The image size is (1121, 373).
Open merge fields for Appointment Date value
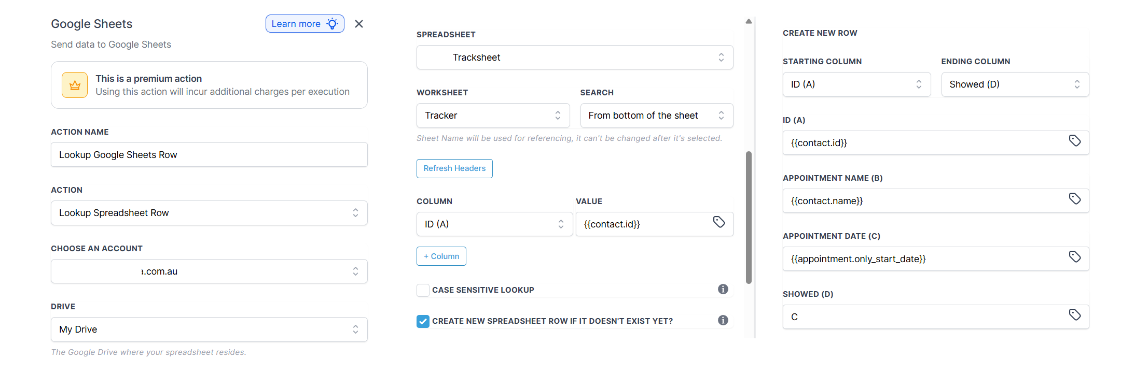(x=1074, y=258)
